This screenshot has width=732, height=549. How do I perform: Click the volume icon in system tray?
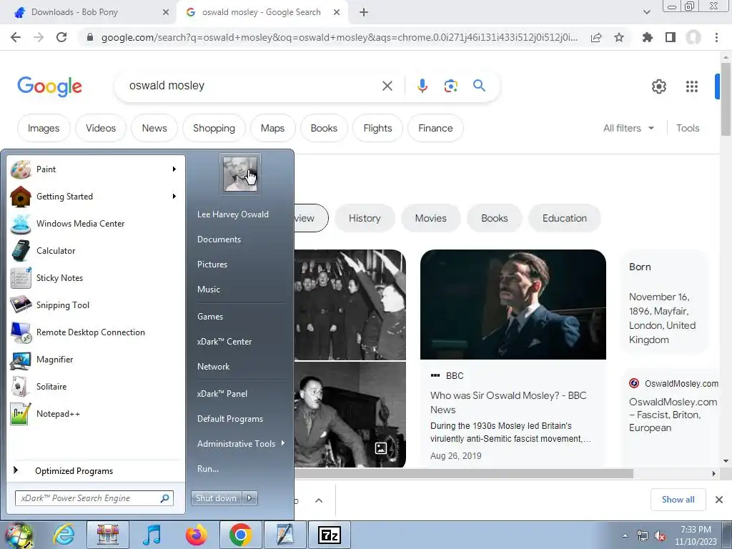click(x=661, y=535)
